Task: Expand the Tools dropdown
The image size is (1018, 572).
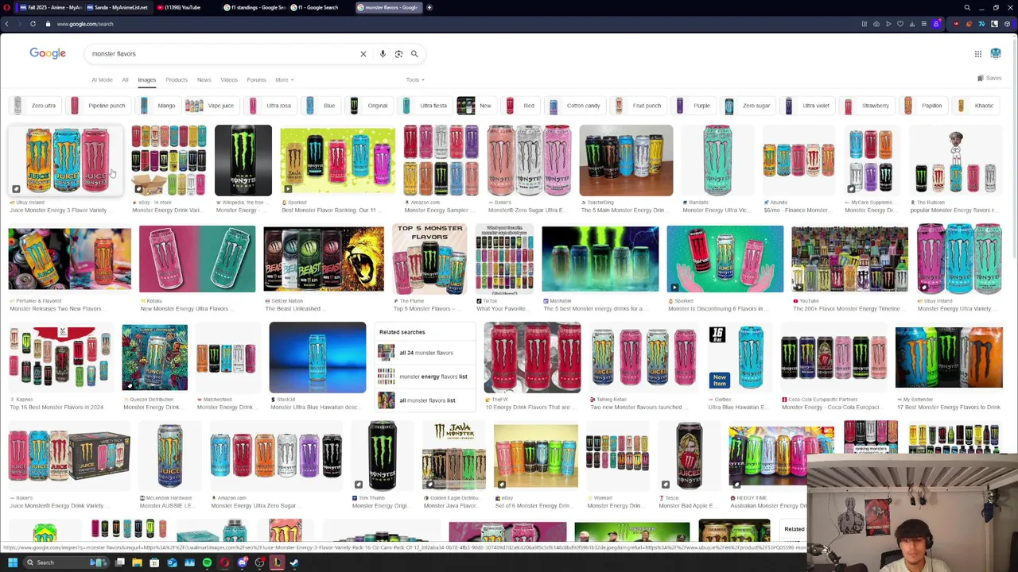Action: tap(415, 79)
